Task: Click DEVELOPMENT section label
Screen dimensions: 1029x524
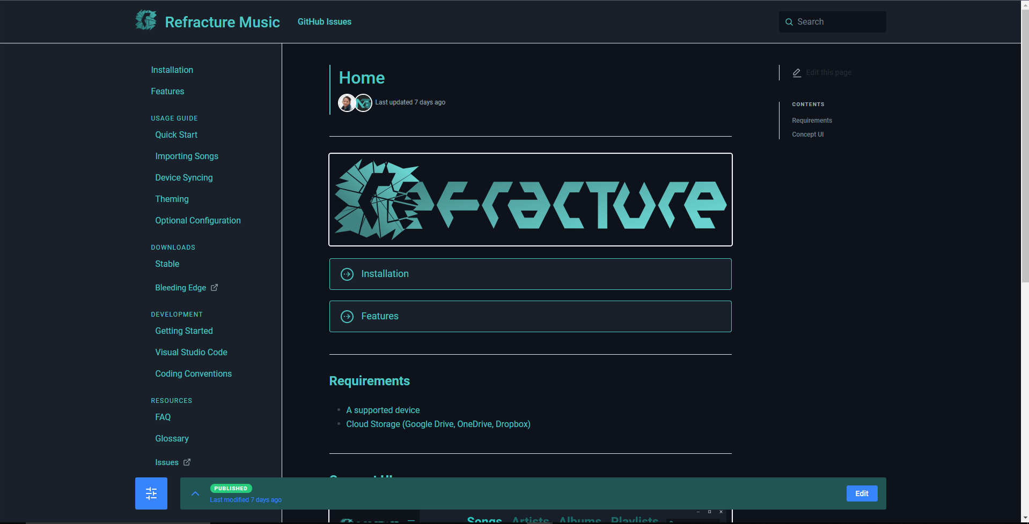Action: [x=177, y=315]
